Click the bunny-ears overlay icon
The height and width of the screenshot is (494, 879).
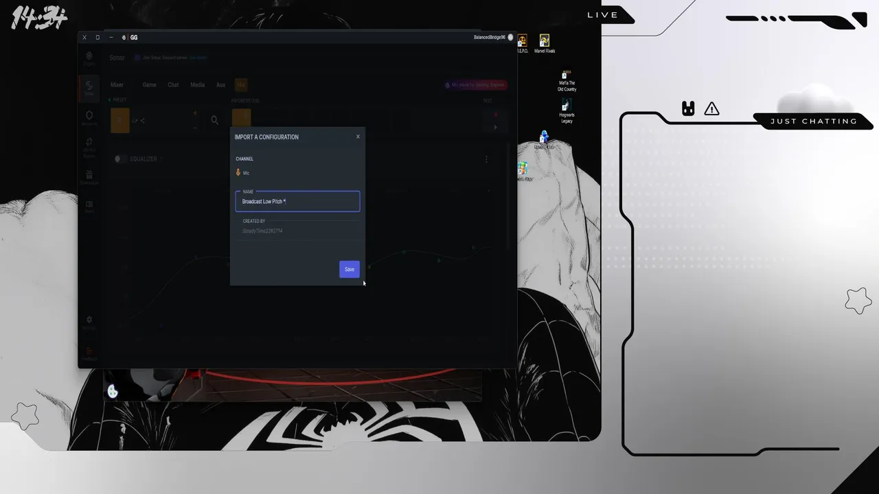point(688,108)
